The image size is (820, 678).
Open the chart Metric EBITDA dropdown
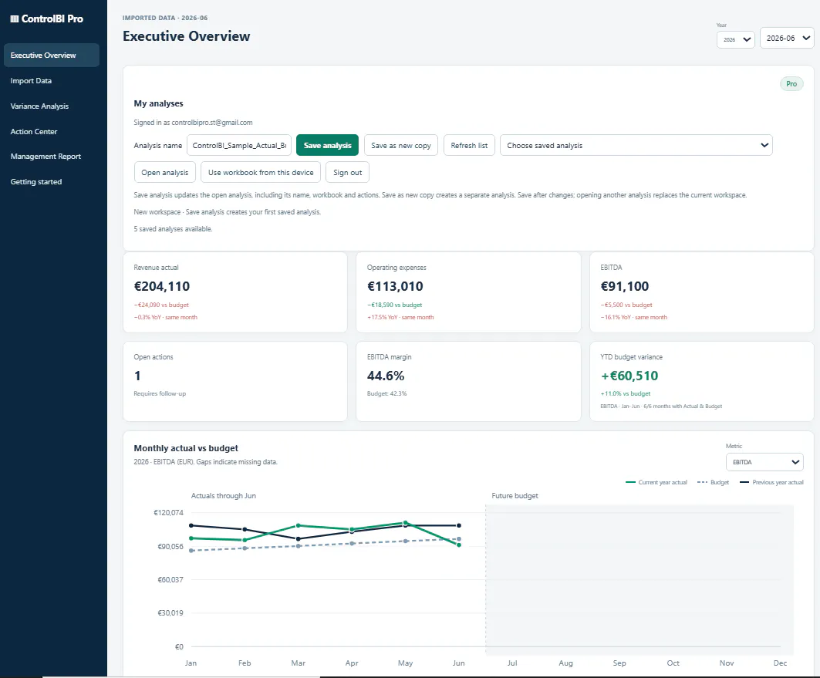pyautogui.click(x=764, y=462)
